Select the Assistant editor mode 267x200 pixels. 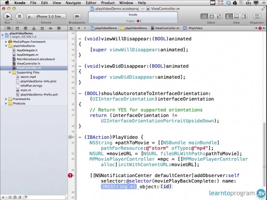pos(212,17)
